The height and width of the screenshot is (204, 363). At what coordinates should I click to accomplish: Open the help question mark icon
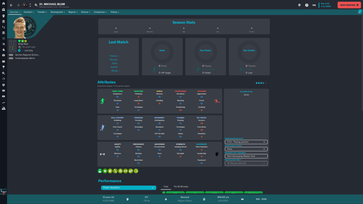click(307, 5)
